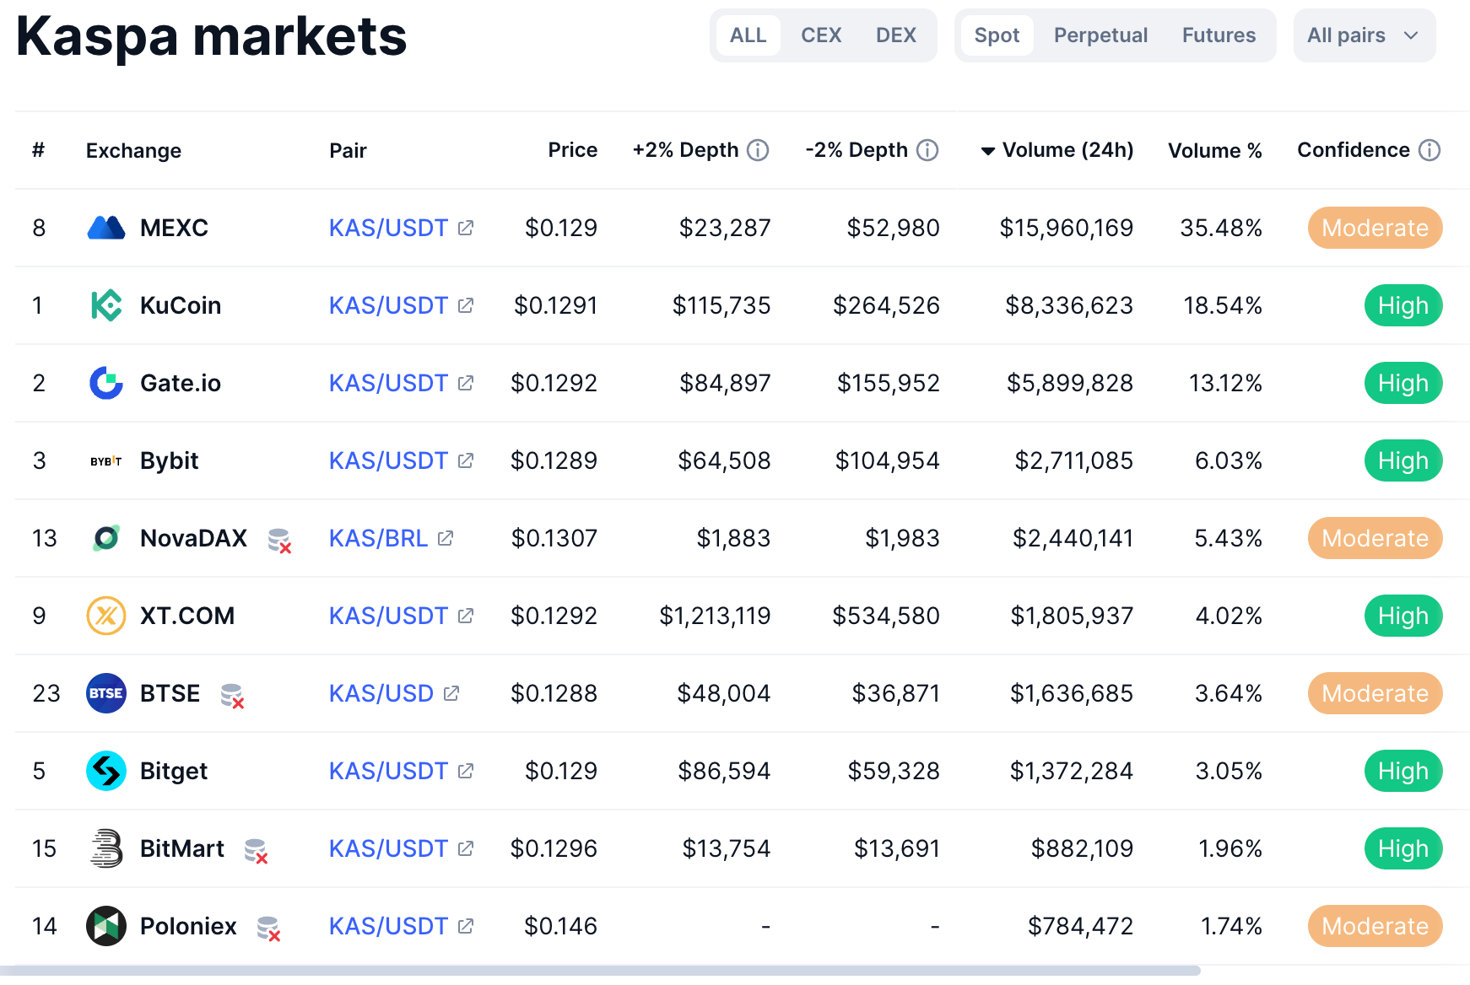
Task: Click the external link icon in BitMart row
Action: pos(466,848)
